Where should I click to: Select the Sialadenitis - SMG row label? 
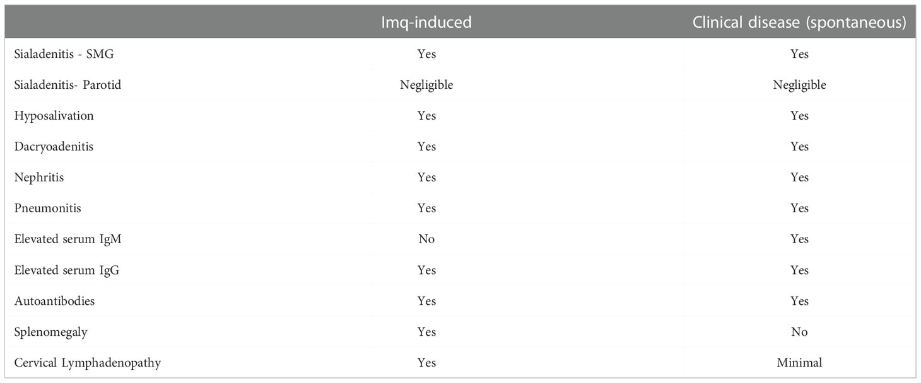64,54
